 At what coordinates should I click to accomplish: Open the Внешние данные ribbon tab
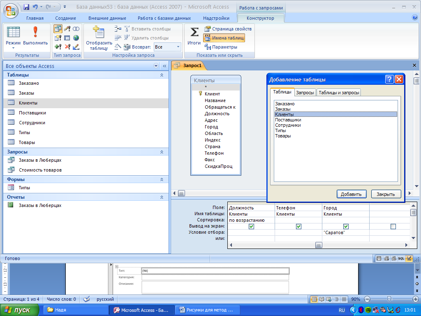[x=107, y=18]
